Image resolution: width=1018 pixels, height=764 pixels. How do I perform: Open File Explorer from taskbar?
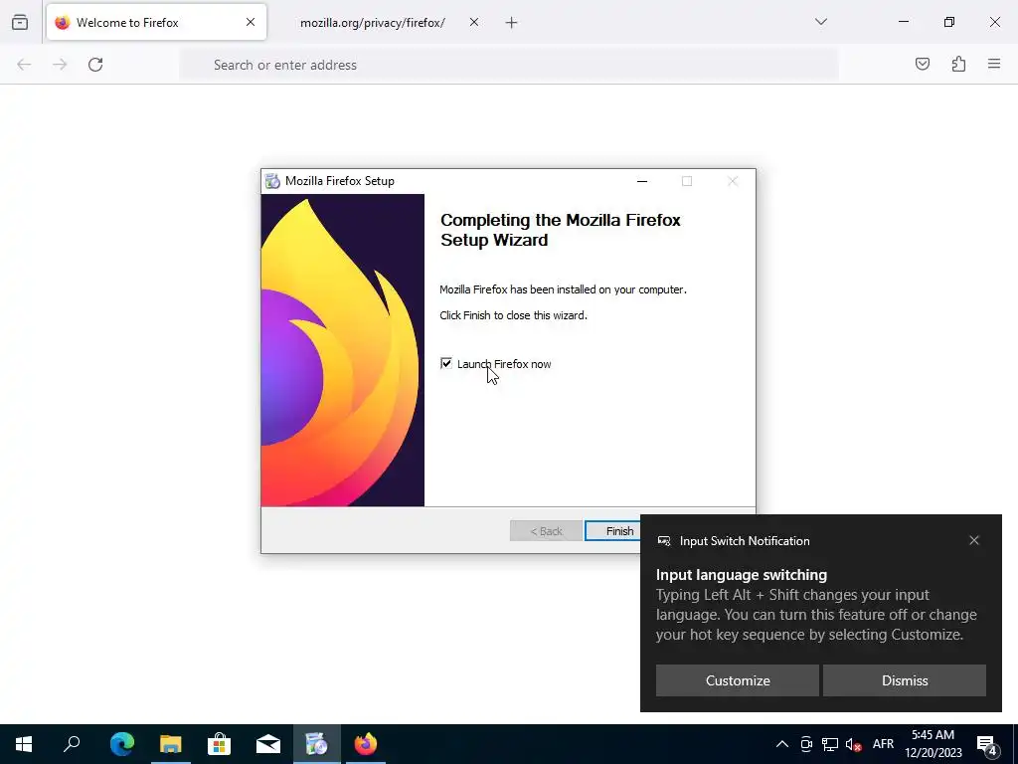pyautogui.click(x=171, y=744)
